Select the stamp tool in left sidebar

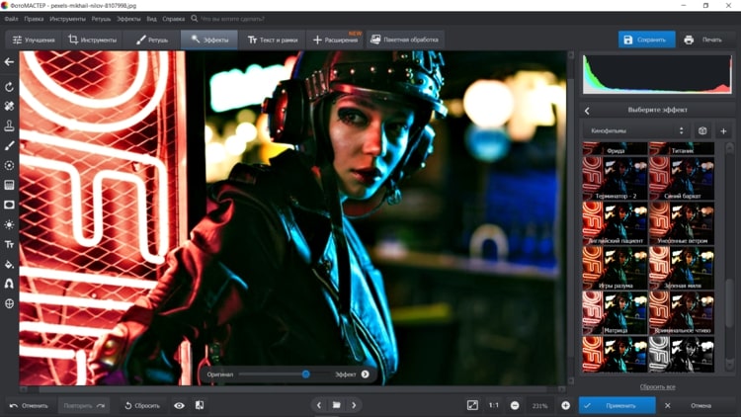9,125
